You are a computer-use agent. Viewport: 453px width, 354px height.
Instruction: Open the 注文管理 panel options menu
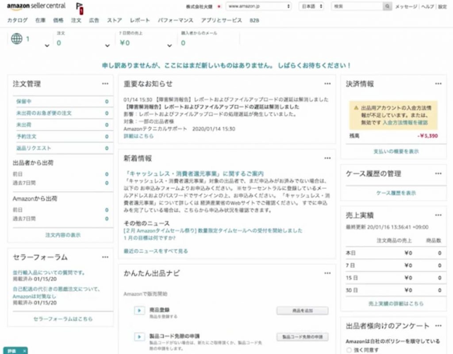105,84
